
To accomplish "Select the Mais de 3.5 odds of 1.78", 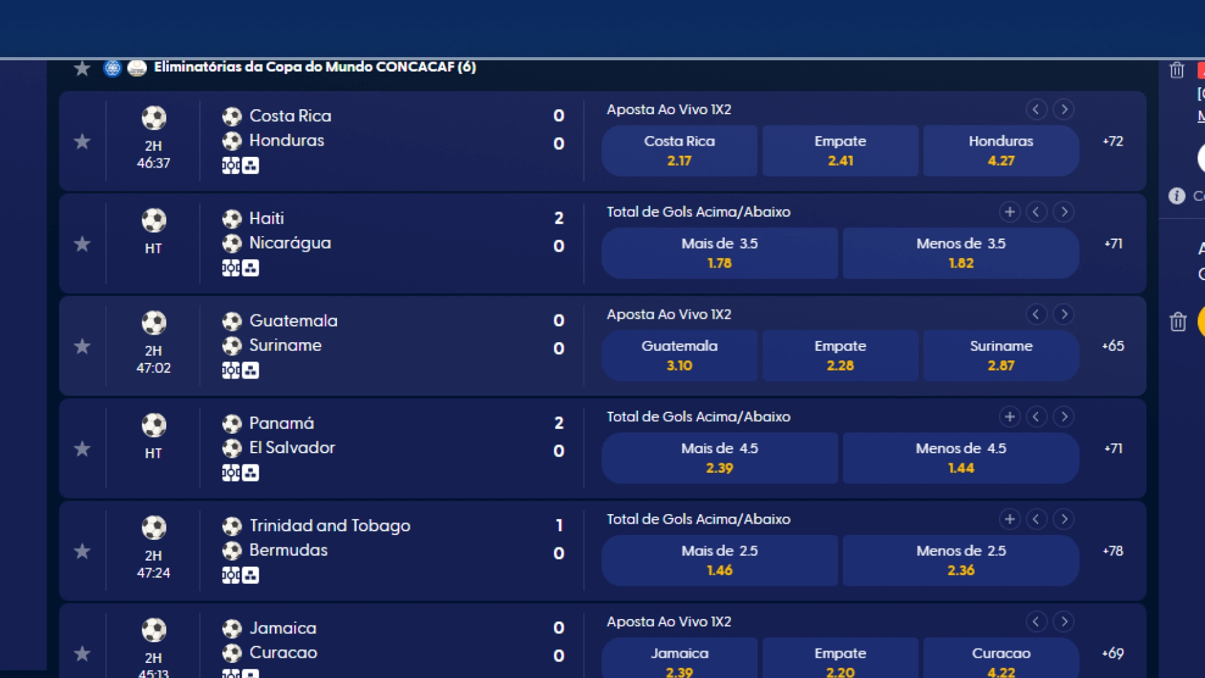I will pyautogui.click(x=719, y=253).
